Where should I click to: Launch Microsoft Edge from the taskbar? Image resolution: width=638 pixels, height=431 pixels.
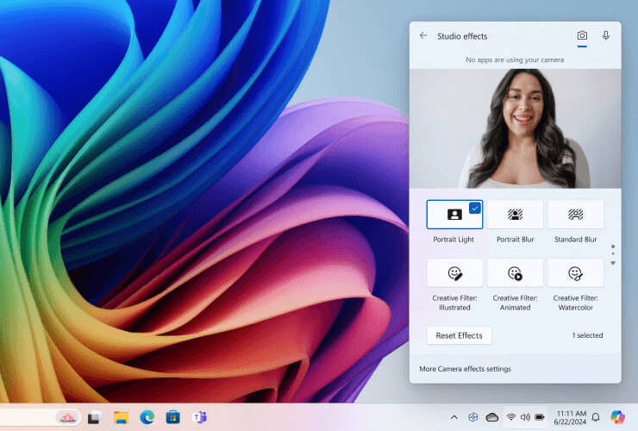click(147, 417)
